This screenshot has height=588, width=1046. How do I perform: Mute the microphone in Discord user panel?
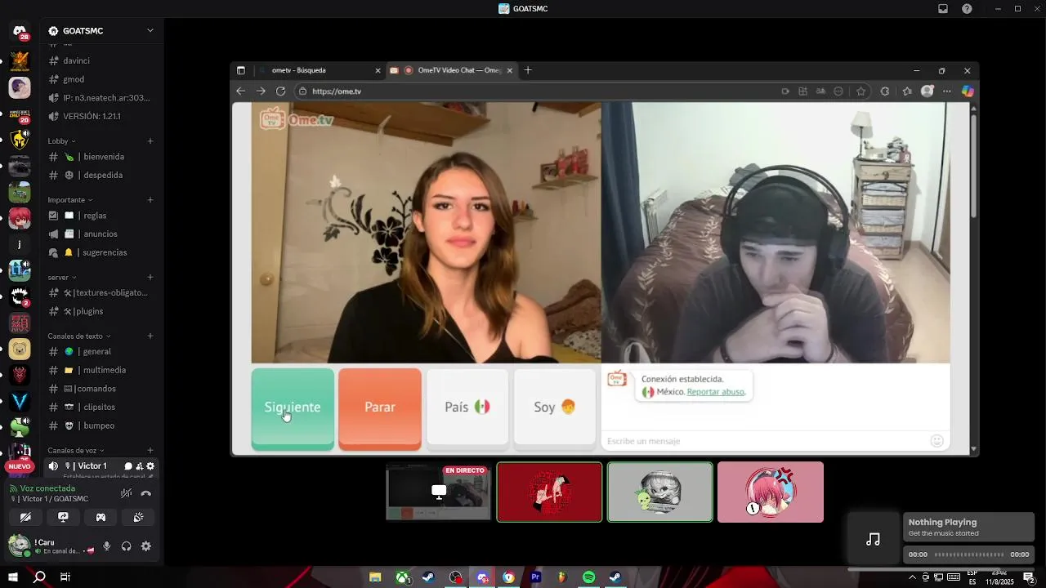click(x=106, y=546)
